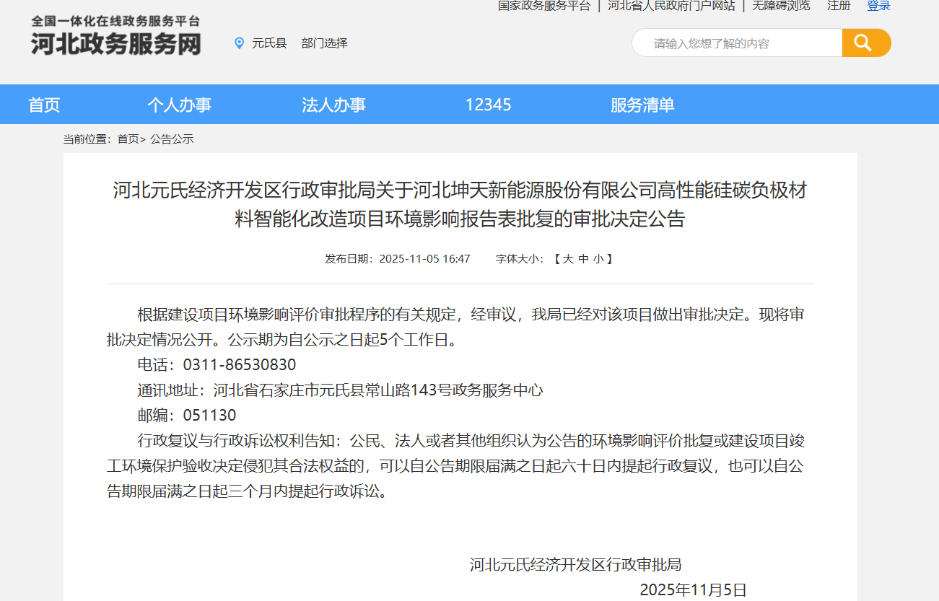
Task: Click the orange search magnifier button
Action: [866, 43]
